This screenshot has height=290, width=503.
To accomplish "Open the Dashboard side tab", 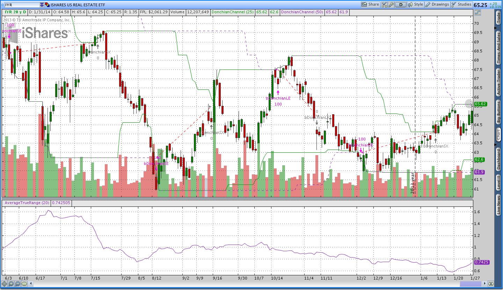I will click(498, 159).
